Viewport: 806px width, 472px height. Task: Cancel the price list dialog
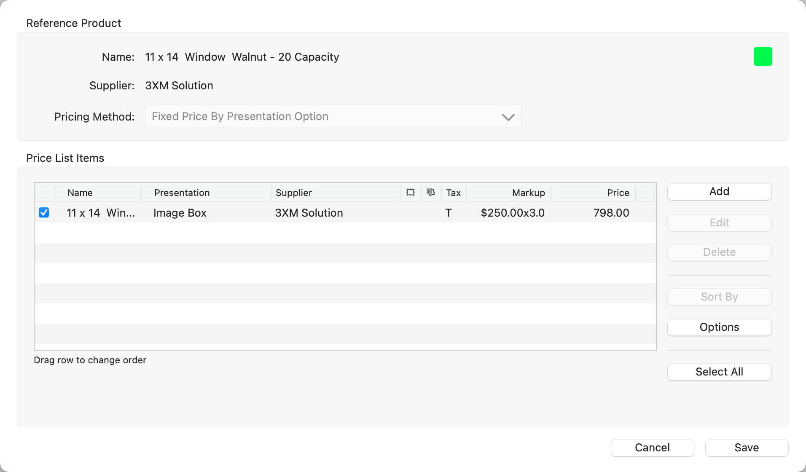[652, 448]
